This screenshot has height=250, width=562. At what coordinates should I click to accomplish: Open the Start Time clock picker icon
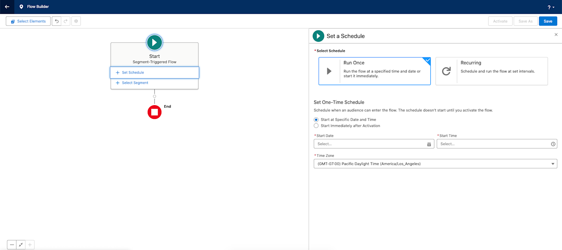(553, 144)
